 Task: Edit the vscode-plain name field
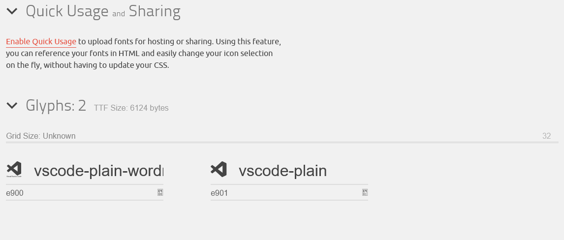point(303,171)
